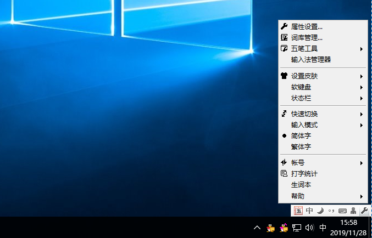
Task: Click the 五 Wubi logo on the input bar
Action: (x=298, y=211)
